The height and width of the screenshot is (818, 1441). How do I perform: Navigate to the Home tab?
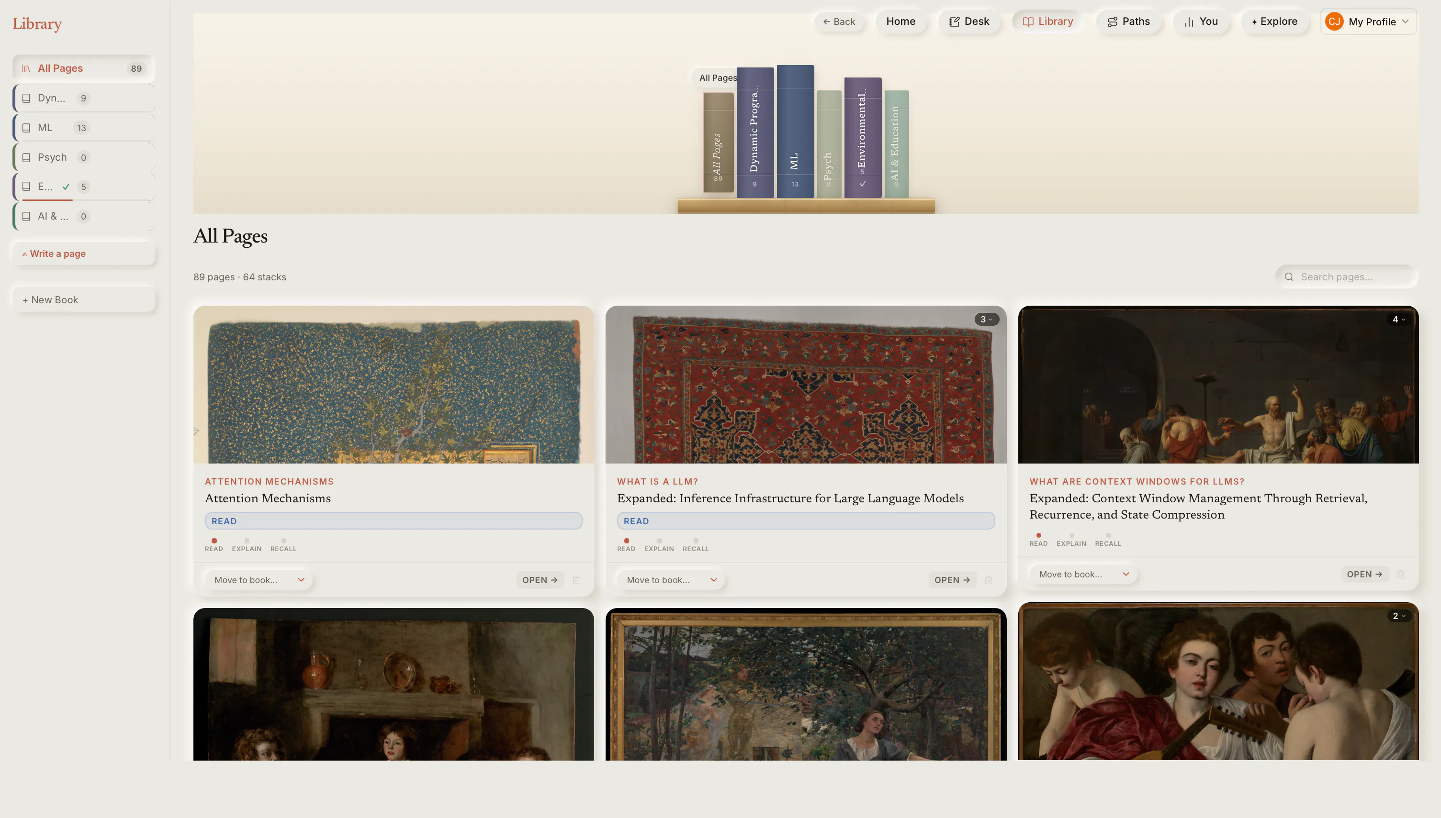pos(901,22)
